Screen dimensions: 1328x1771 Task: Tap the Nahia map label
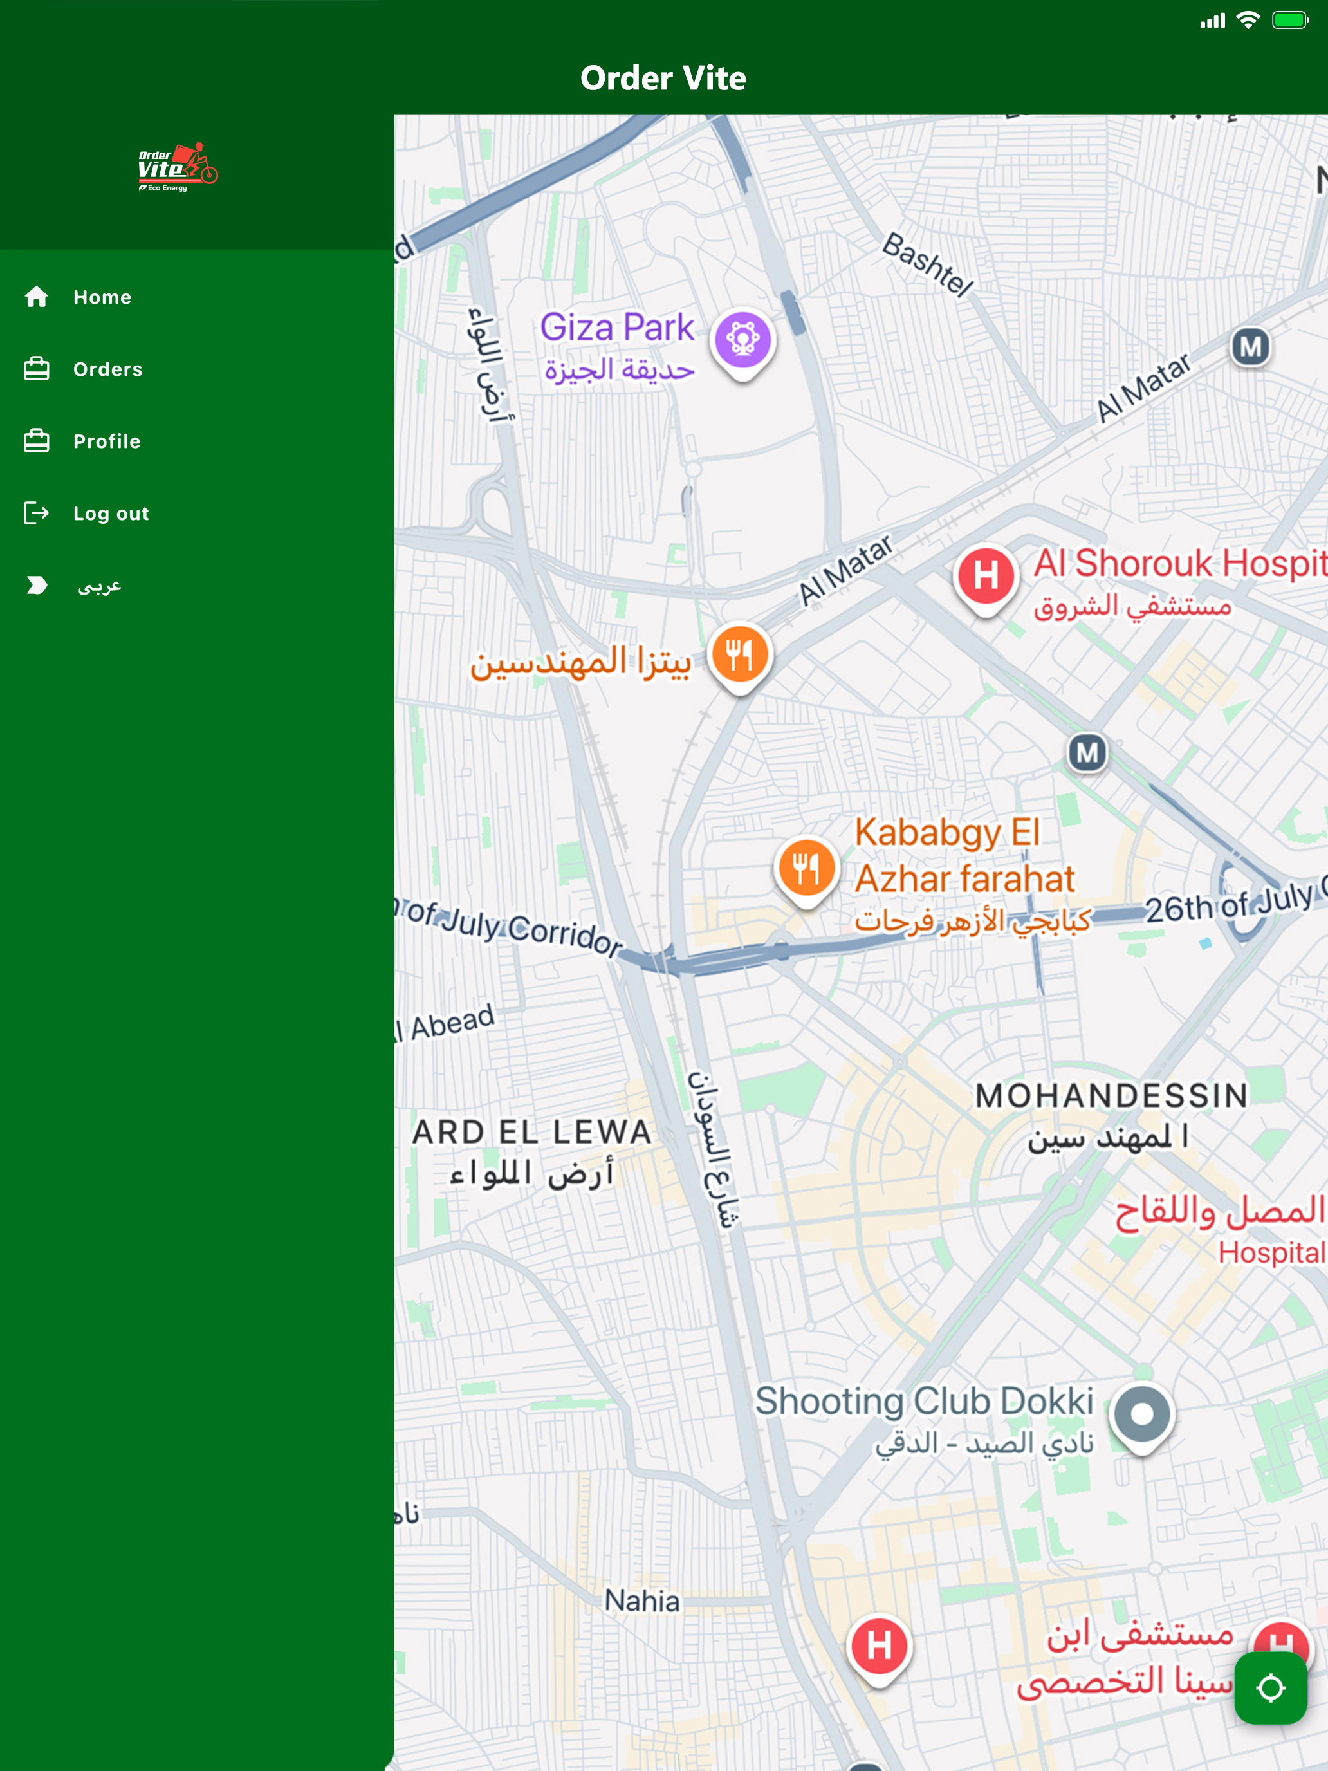642,1601
